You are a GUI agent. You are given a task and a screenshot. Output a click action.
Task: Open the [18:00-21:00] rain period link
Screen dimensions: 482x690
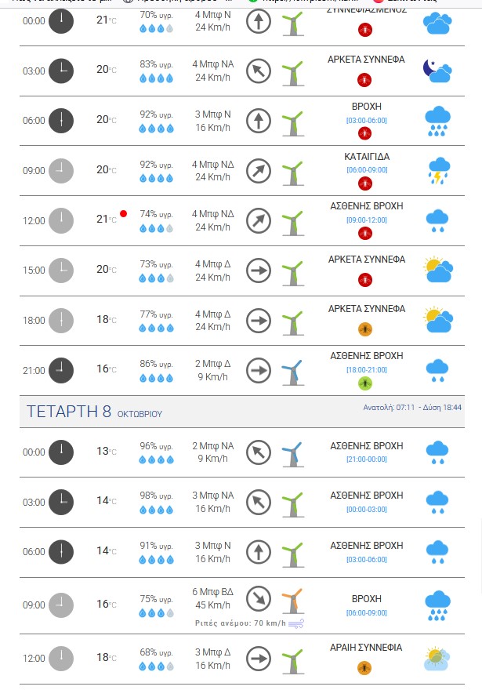click(366, 369)
